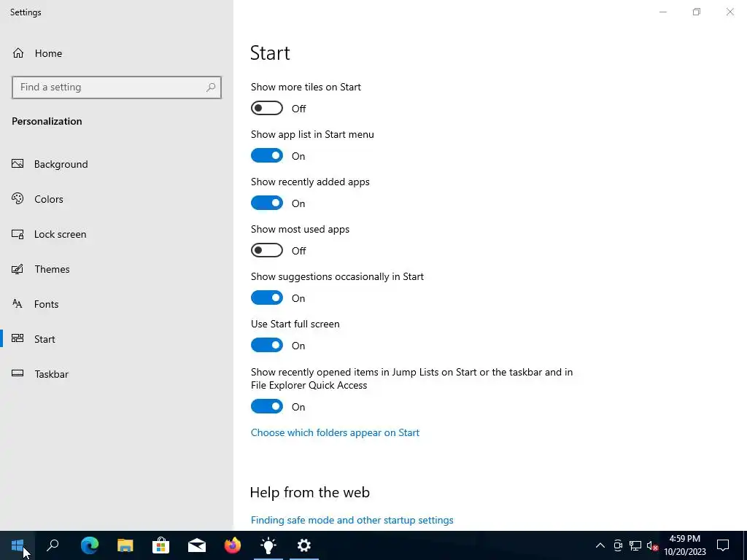This screenshot has width=747, height=560.
Task: Toggle recently opened items in Jump Lists
Action: (x=267, y=406)
